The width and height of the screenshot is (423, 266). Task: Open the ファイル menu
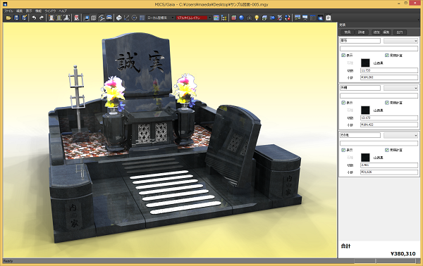coord(8,11)
